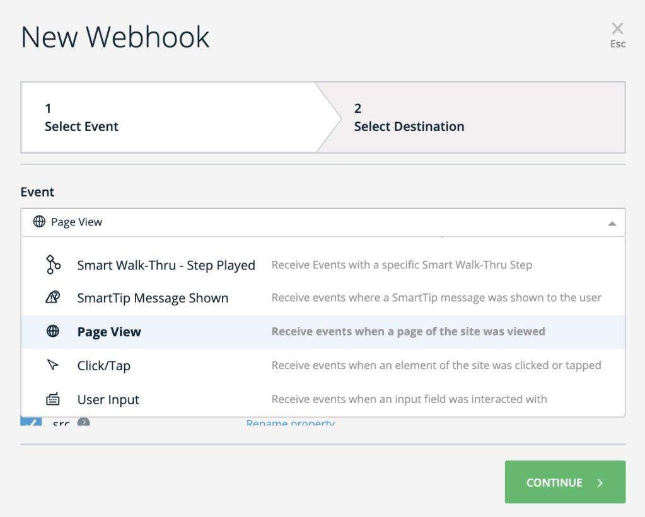Choose Smart Walk-Thru - Step Played option
This screenshot has height=517, width=645.
(x=166, y=265)
